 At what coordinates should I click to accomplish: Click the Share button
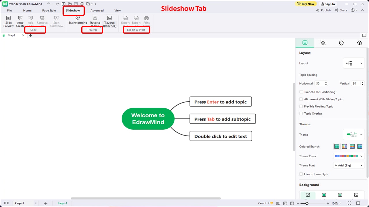coord(341,10)
